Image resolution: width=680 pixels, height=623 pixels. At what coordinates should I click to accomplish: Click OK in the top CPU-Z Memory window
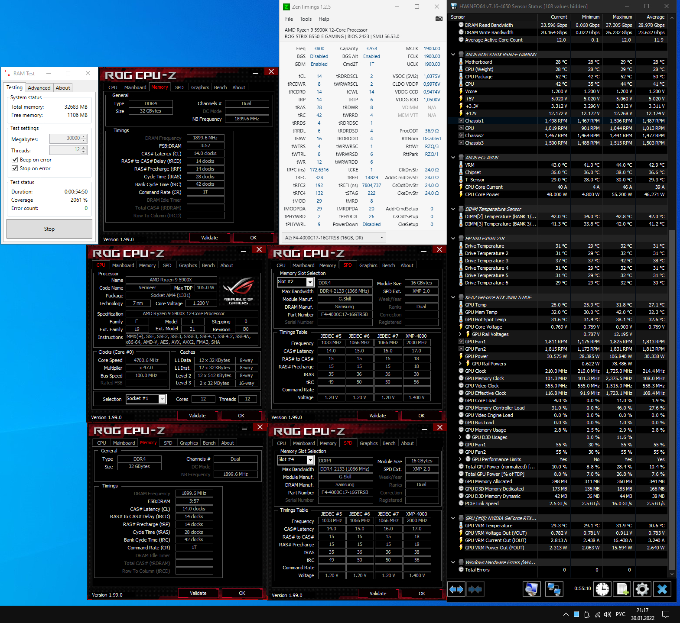(254, 238)
